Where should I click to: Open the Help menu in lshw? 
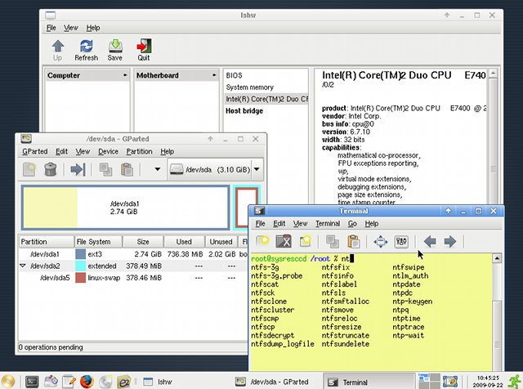(x=93, y=28)
